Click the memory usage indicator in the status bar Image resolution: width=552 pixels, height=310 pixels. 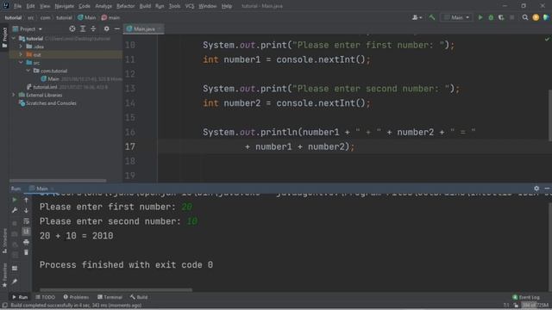tap(535, 306)
